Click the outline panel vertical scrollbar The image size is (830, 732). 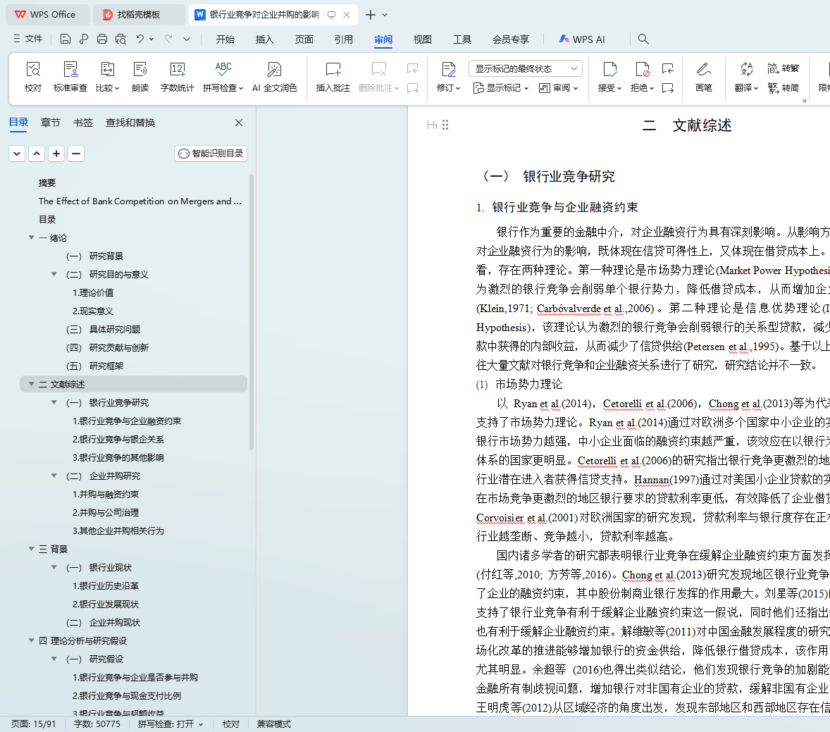[252, 310]
